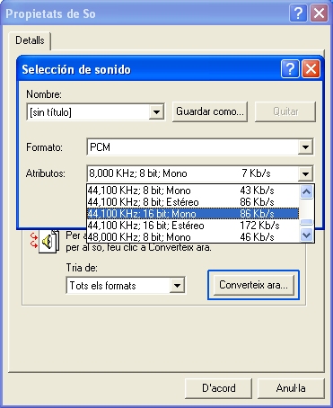Close the Selección de sonido dialog

tap(311, 69)
